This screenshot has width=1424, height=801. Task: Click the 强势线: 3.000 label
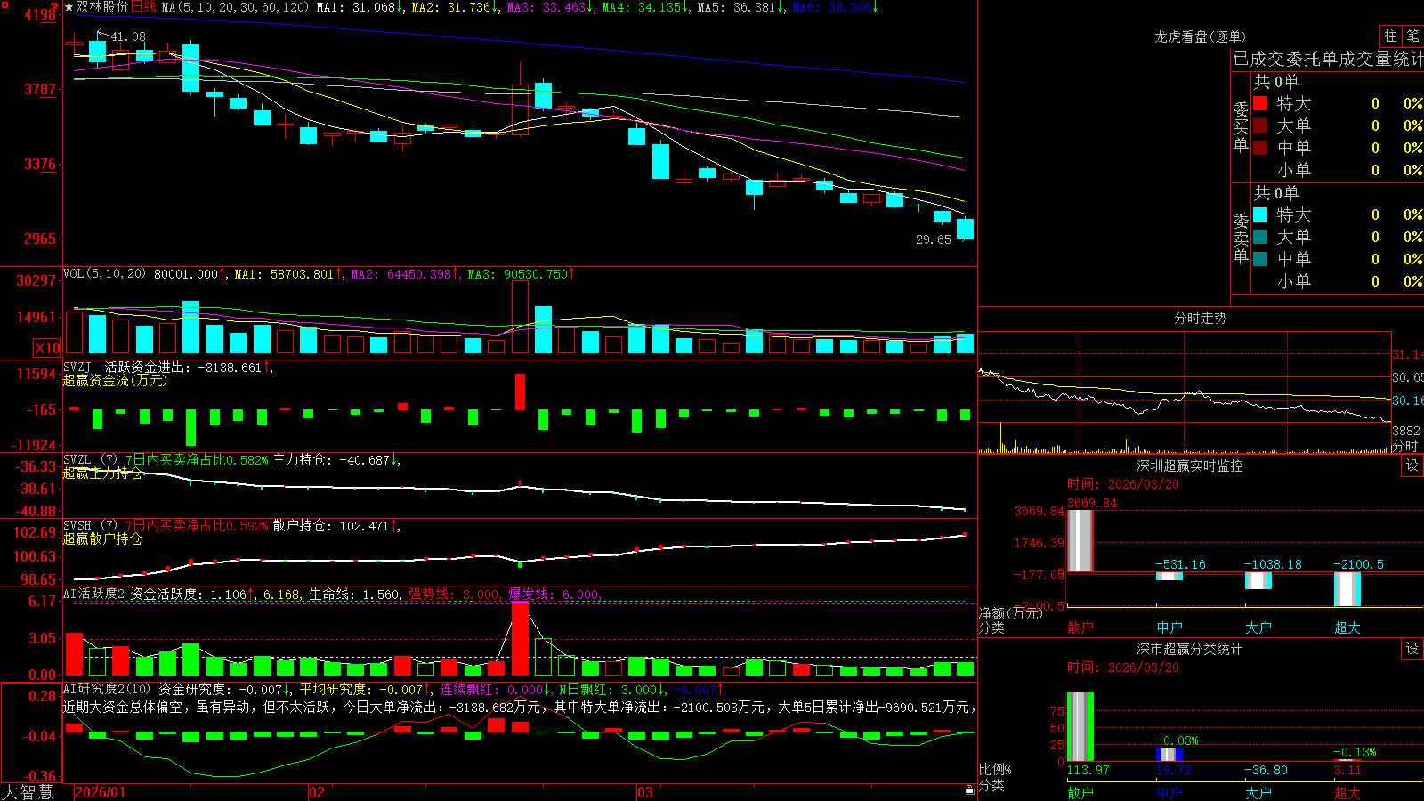coord(454,595)
